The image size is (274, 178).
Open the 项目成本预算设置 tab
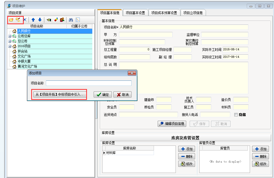pos(164,13)
